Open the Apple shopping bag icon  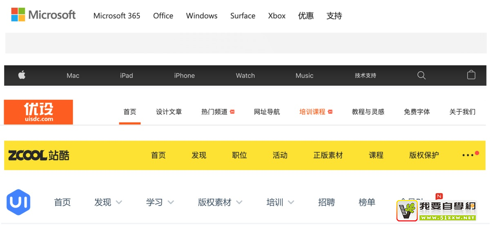point(471,75)
